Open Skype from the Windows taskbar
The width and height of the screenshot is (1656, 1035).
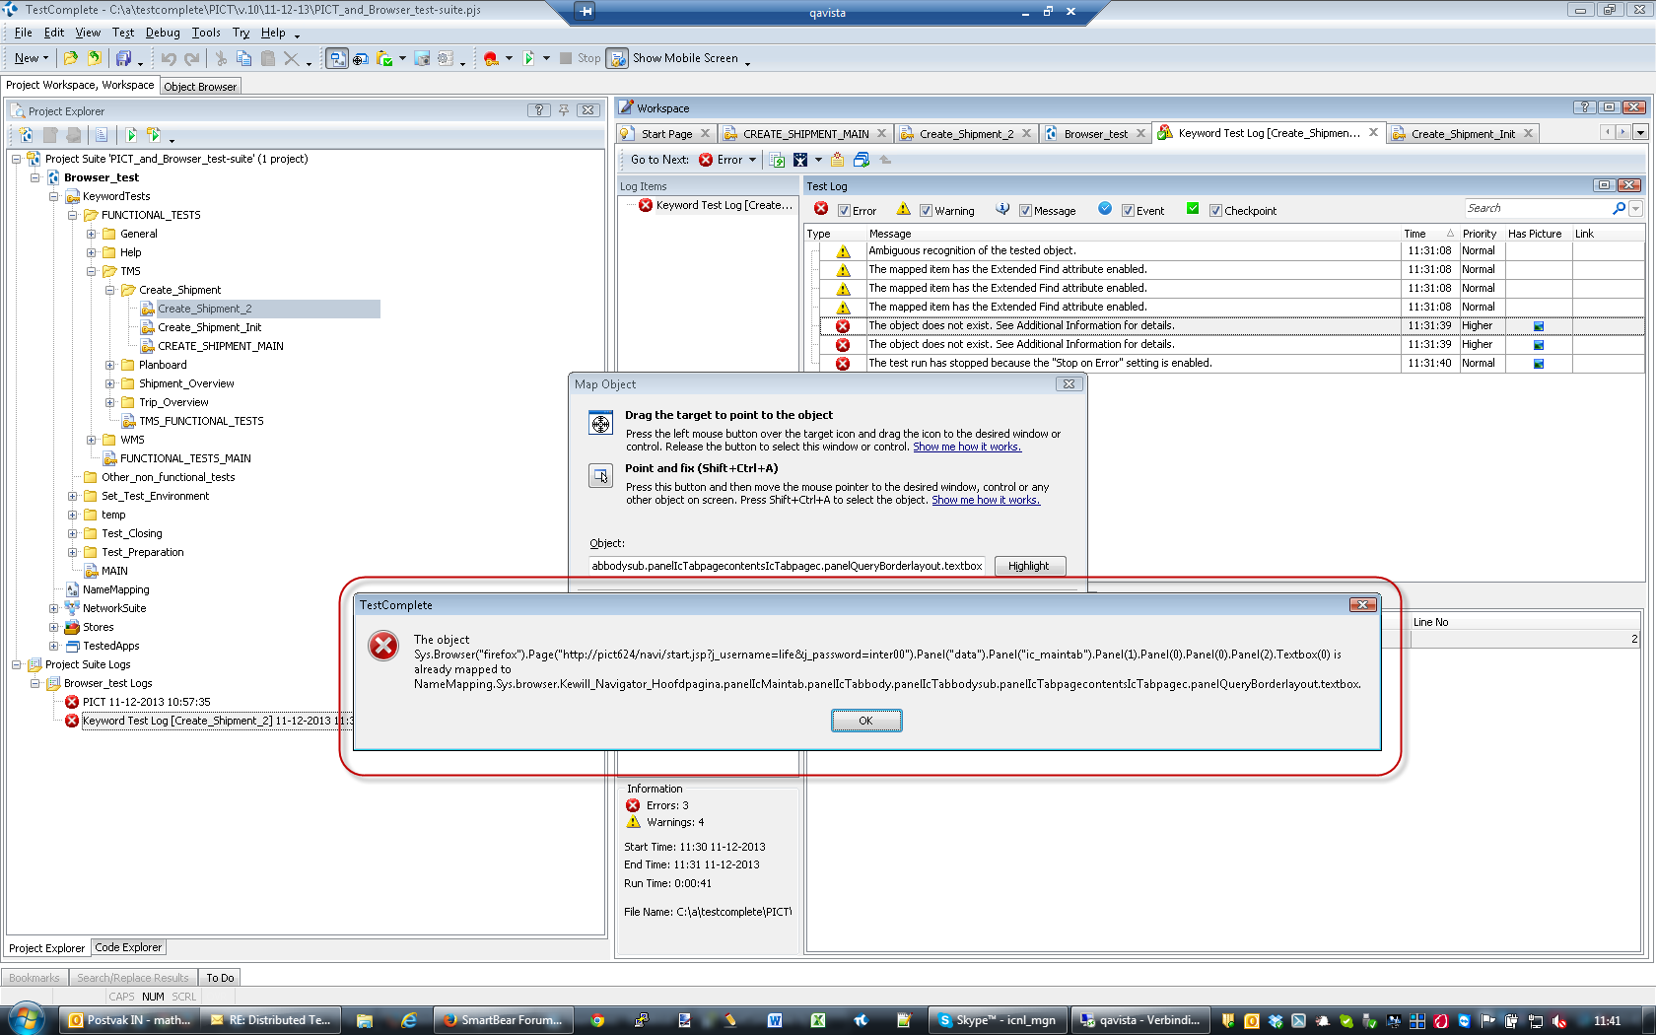pyautogui.click(x=997, y=1020)
